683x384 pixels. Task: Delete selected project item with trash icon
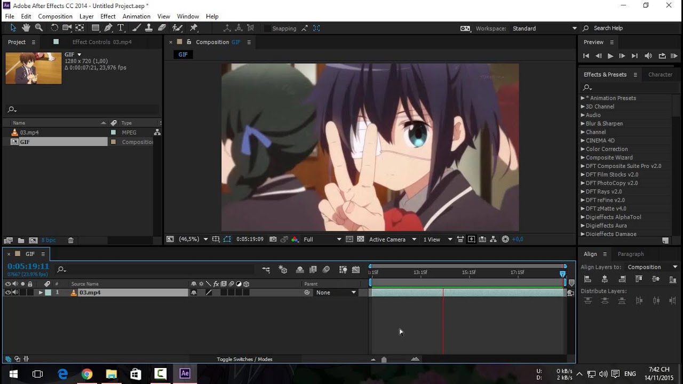coord(70,241)
